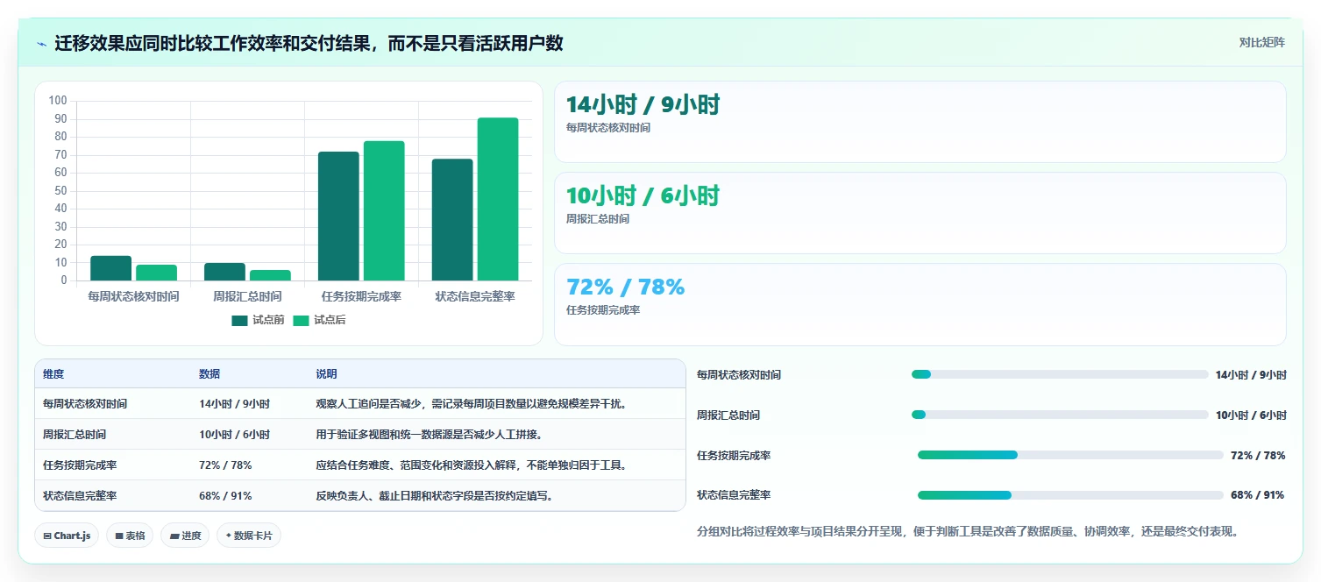Click chart axis label 任务按期完成率

click(x=361, y=297)
